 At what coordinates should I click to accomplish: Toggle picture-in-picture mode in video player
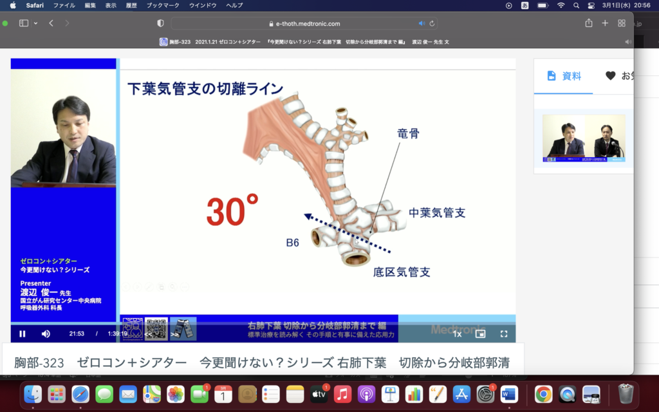(480, 333)
